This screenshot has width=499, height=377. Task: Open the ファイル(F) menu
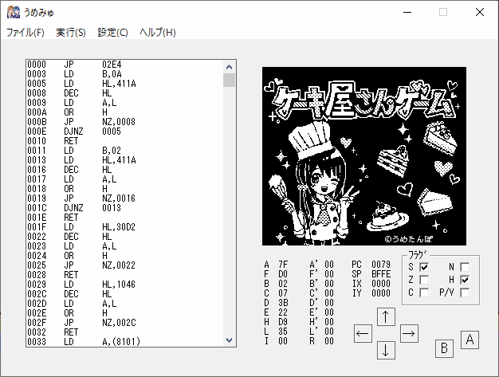26,33
